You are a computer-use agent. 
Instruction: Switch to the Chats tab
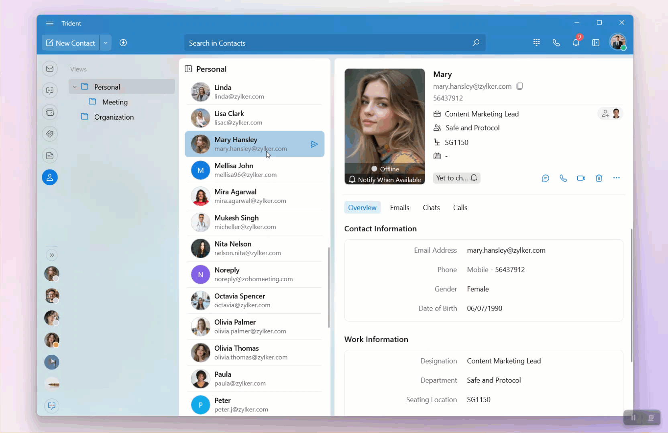coord(431,207)
